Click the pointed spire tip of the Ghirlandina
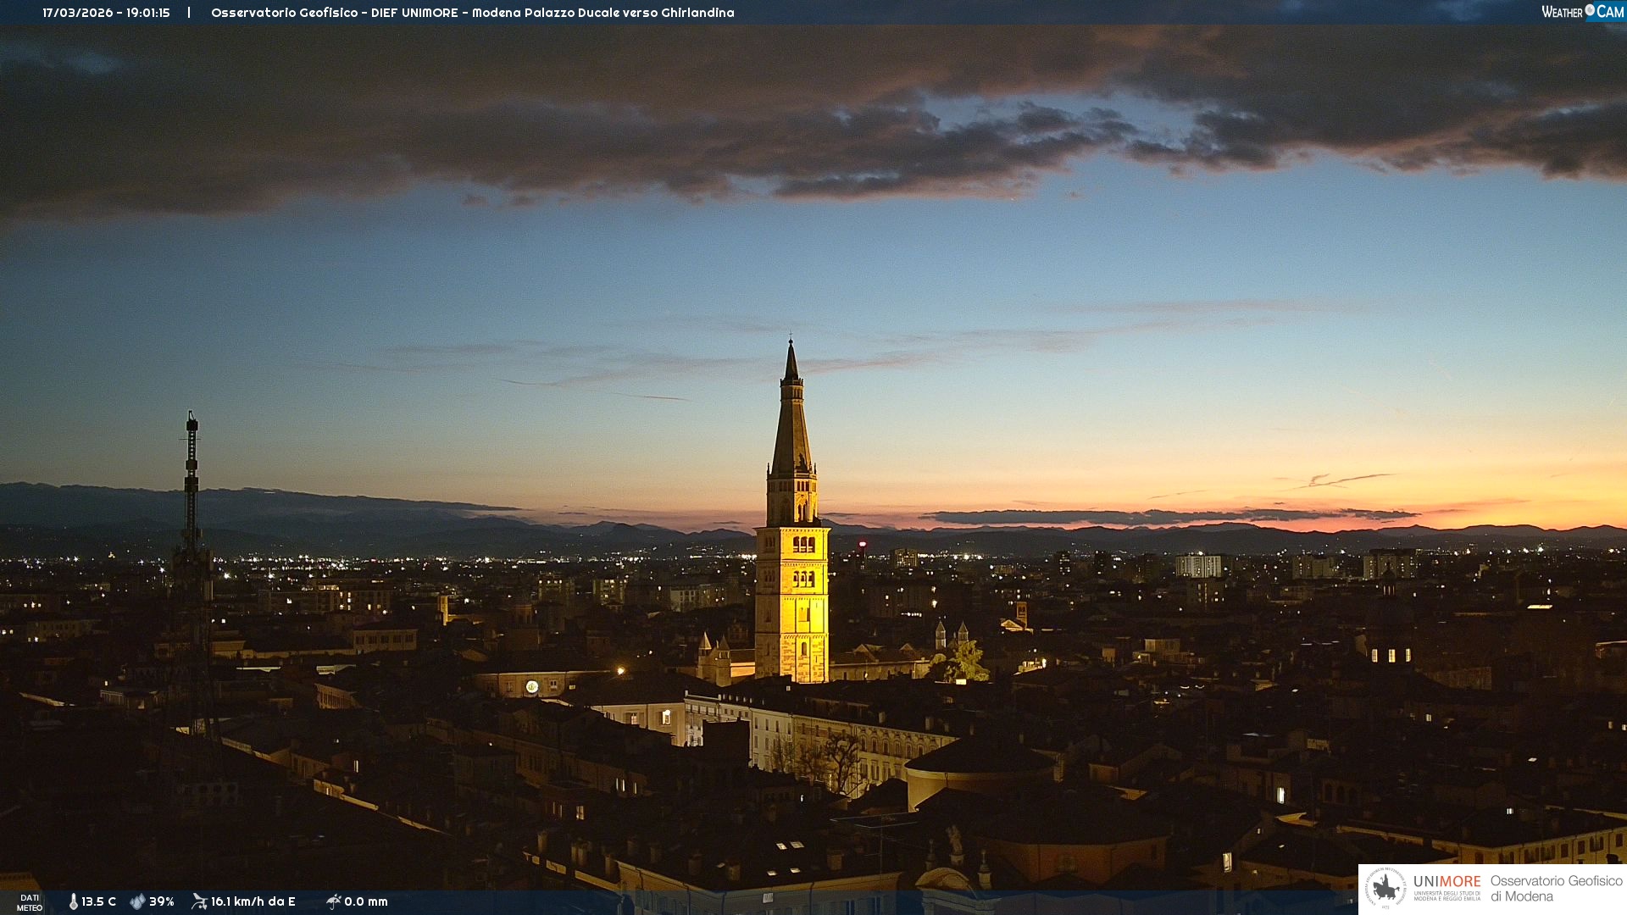The width and height of the screenshot is (1627, 915). tap(791, 346)
